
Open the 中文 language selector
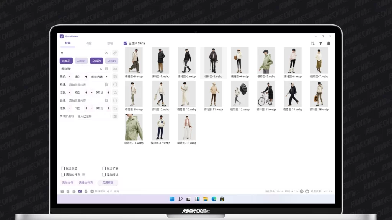coord(109,191)
